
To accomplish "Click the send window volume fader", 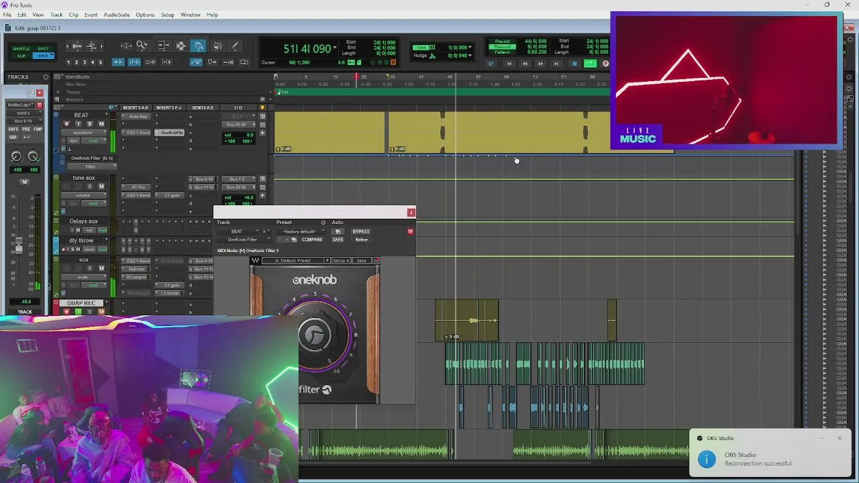I will click(18, 246).
